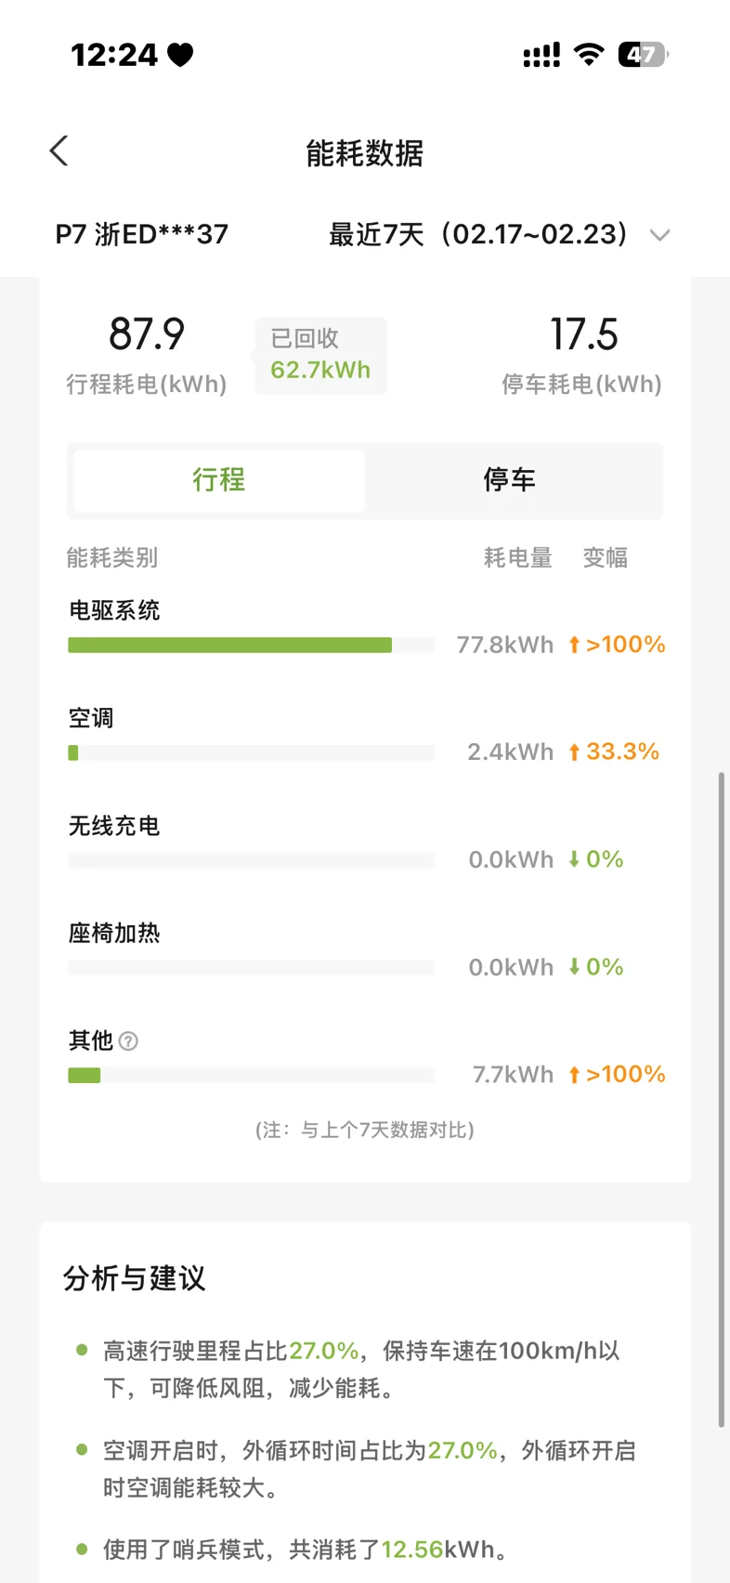Tap the 17.5 停车耗电 value

click(x=583, y=334)
